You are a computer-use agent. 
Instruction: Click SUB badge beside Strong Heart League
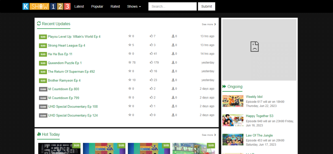coord(43,45)
